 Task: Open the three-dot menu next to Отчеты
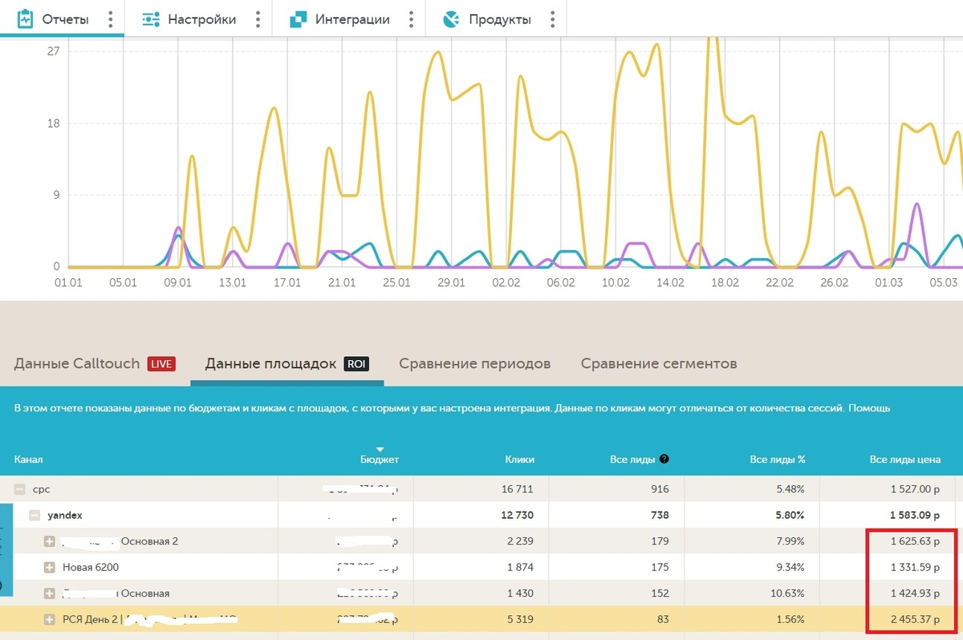click(110, 19)
